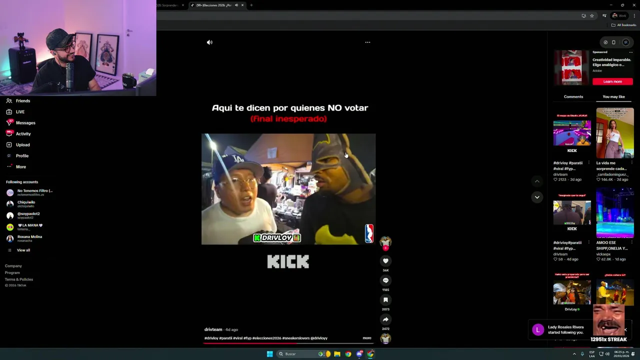Like the video with the heart icon

click(x=385, y=261)
